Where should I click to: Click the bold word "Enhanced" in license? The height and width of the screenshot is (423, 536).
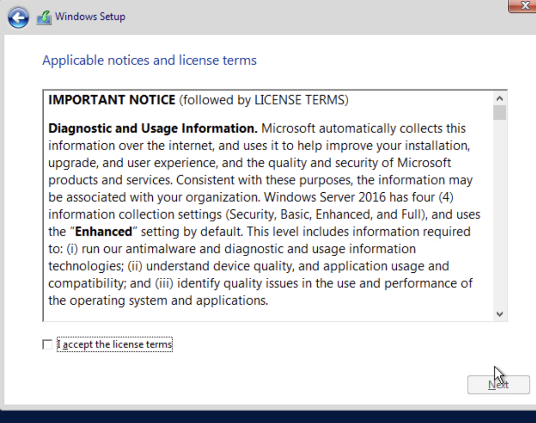(x=103, y=231)
